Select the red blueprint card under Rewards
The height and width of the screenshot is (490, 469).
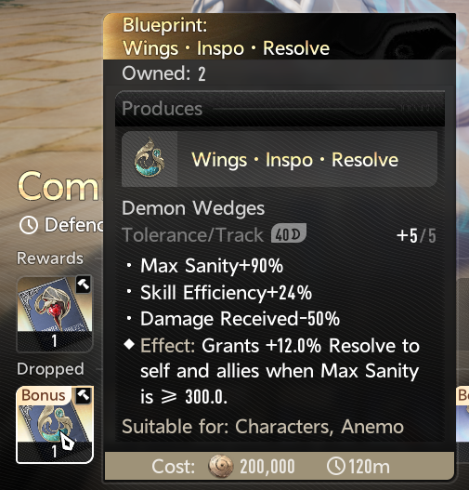coord(55,313)
